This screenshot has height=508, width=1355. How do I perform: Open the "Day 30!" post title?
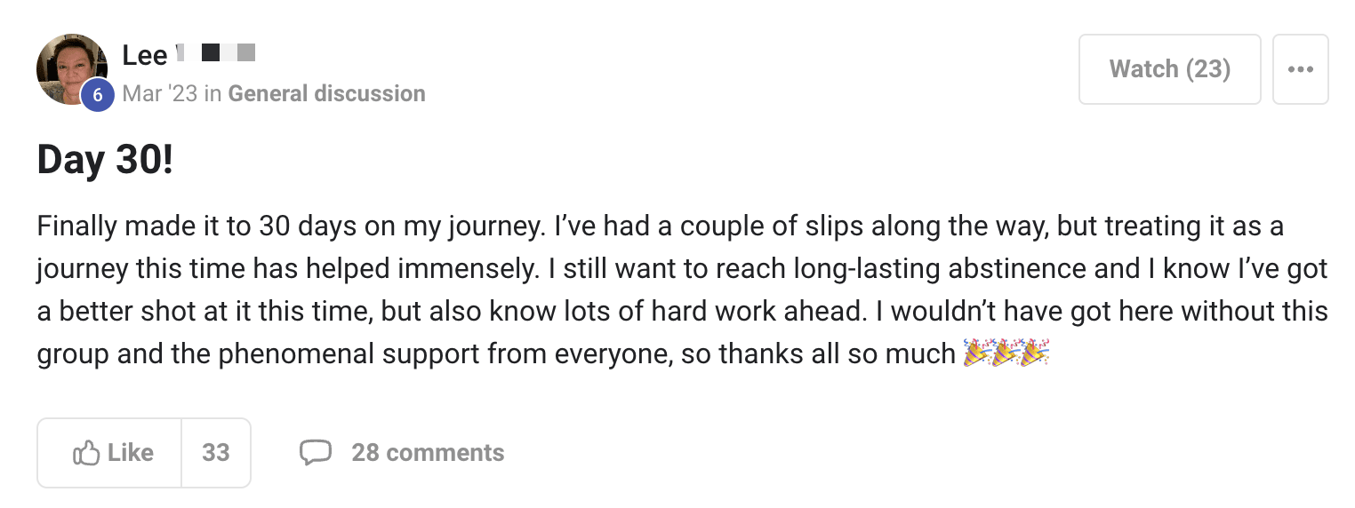(105, 161)
